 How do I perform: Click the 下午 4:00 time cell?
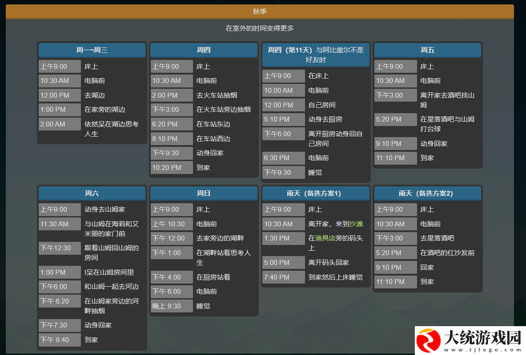coord(172,277)
